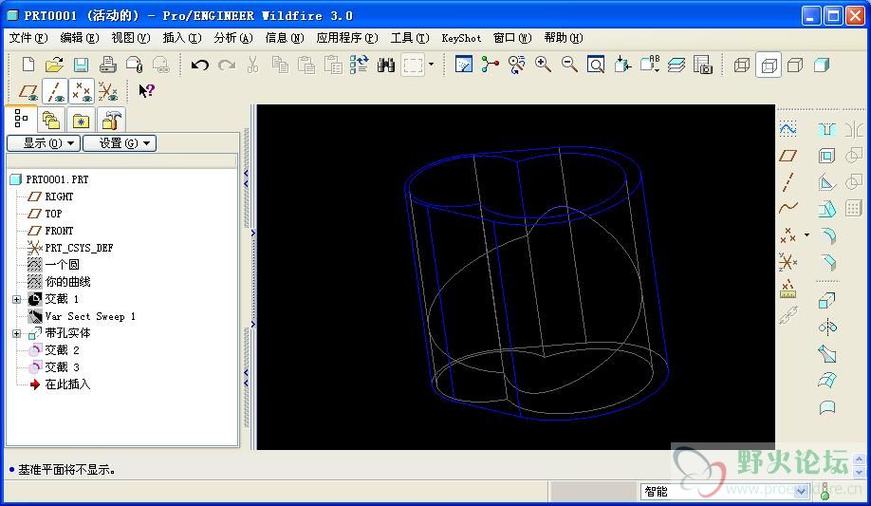Open the selection box tool dropdown arrow
The height and width of the screenshot is (506, 871).
[431, 66]
